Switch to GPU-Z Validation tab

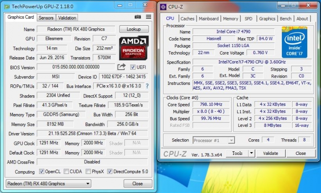(x=67, y=18)
